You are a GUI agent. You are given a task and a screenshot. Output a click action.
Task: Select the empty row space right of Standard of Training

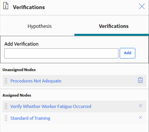tap(94, 118)
